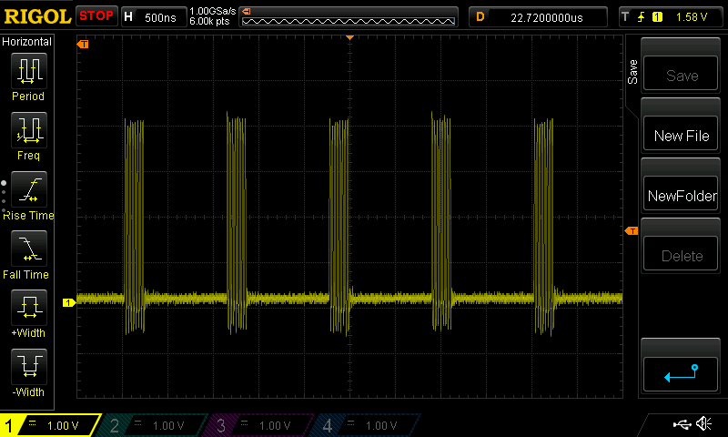Open the Horizontal menu header
The width and height of the screenshot is (728, 437).
[x=27, y=42]
